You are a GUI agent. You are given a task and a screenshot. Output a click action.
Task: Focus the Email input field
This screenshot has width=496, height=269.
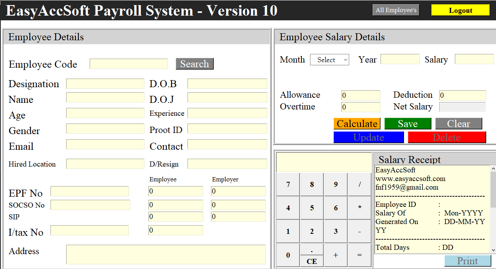pos(105,144)
